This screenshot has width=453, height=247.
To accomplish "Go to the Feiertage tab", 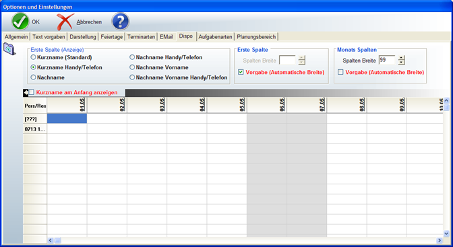I will click(111, 37).
